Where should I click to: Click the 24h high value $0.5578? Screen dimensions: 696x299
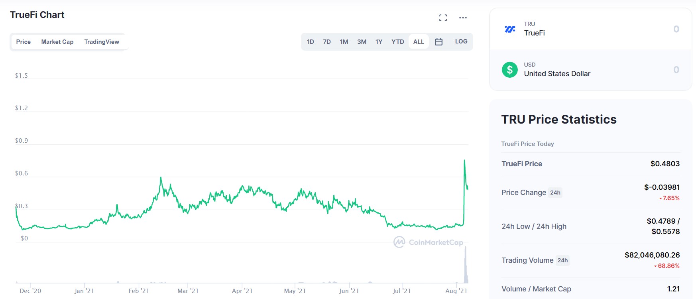[x=665, y=231]
